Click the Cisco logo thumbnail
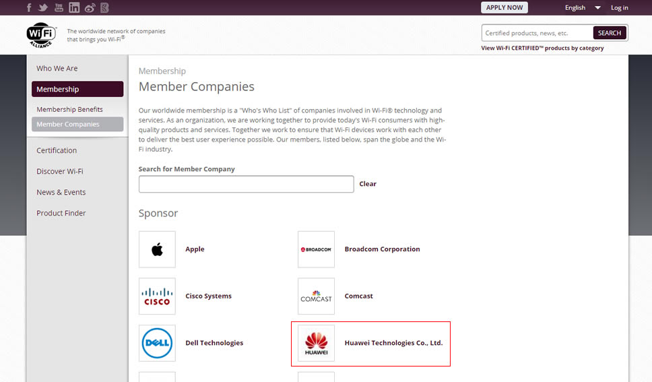The image size is (652, 382). point(157,296)
